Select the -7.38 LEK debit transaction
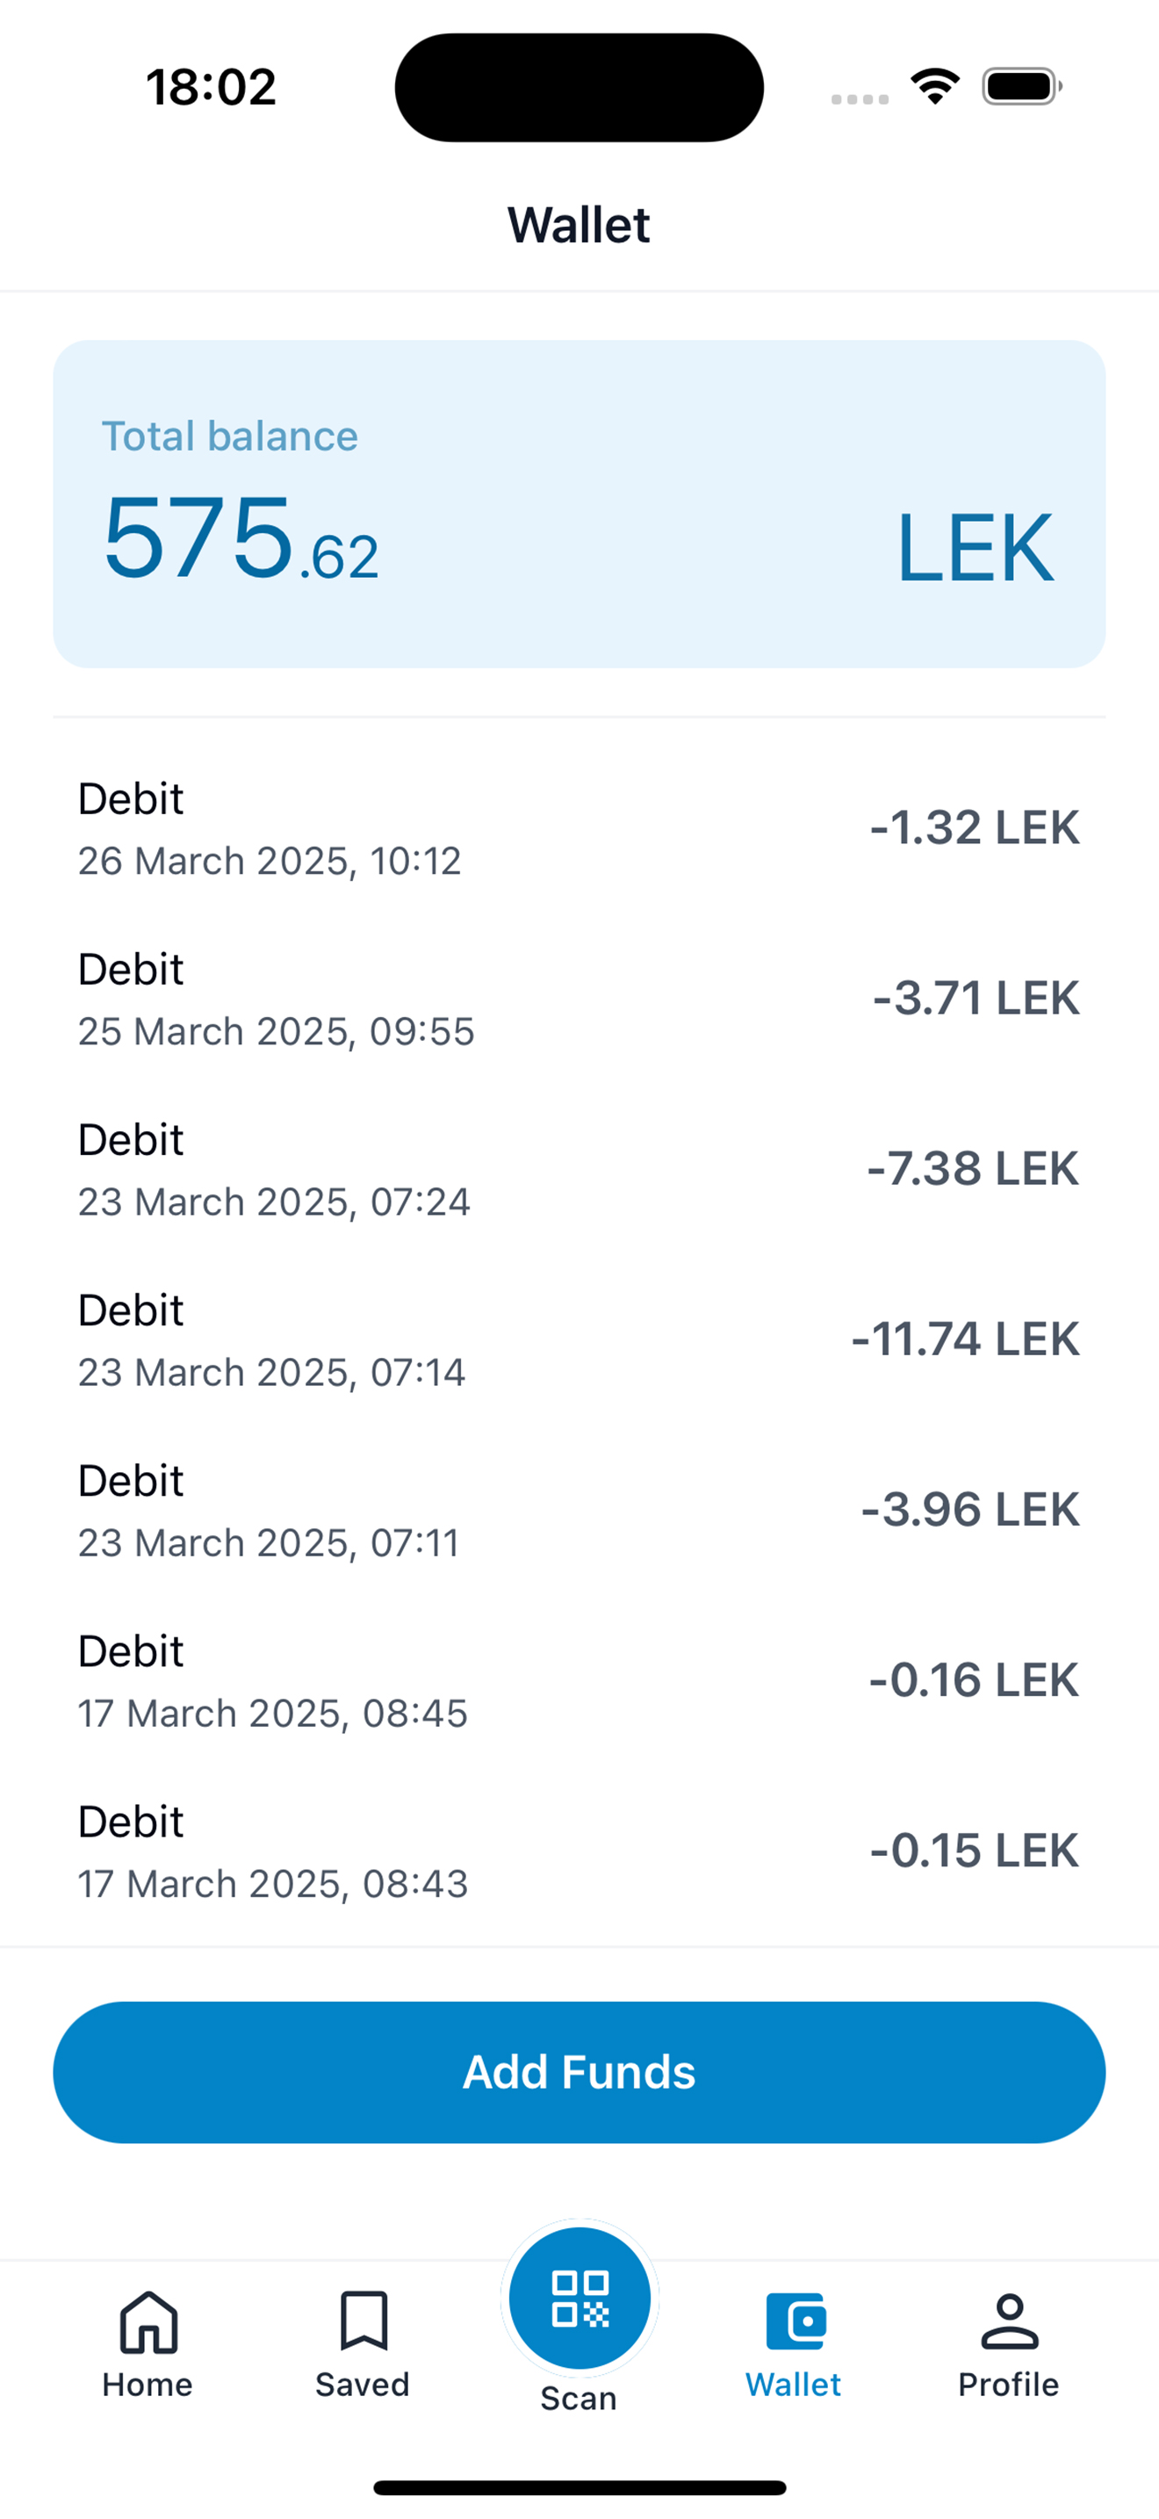This screenshot has height=2519, width=1159. pyautogui.click(x=579, y=1170)
